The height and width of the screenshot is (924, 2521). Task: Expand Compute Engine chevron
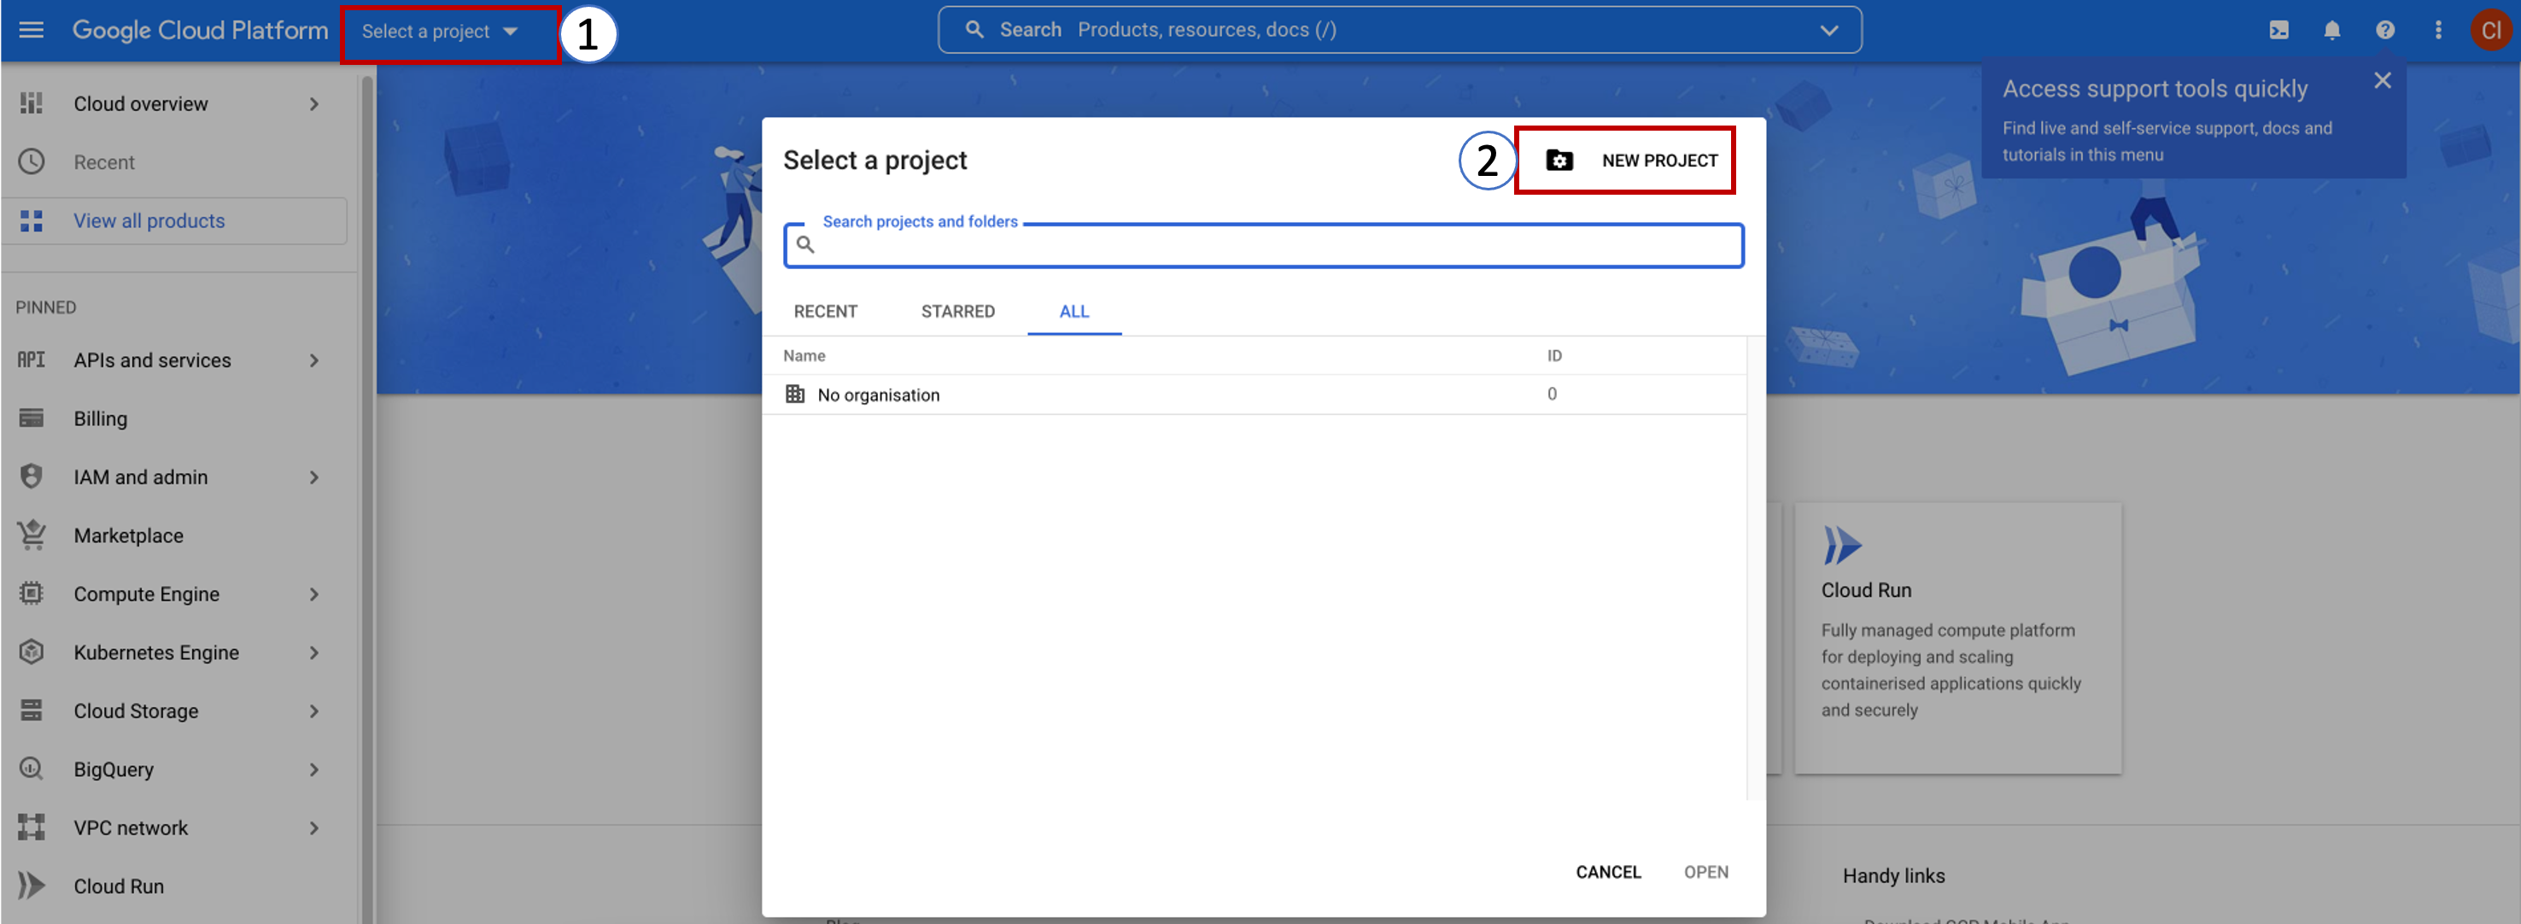314,594
